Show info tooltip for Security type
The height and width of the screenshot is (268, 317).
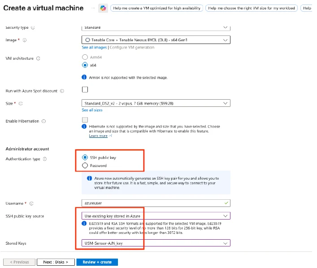coord(33,27)
